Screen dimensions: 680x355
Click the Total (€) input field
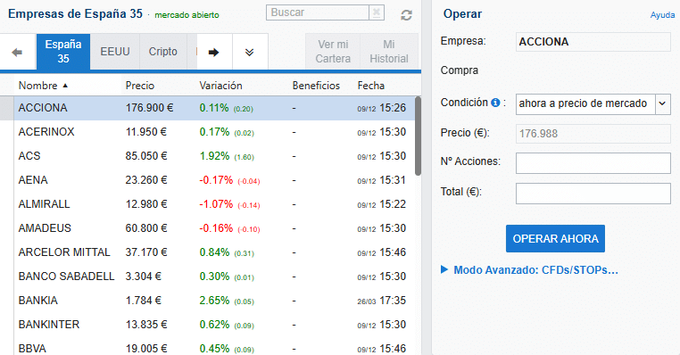pyautogui.click(x=593, y=194)
